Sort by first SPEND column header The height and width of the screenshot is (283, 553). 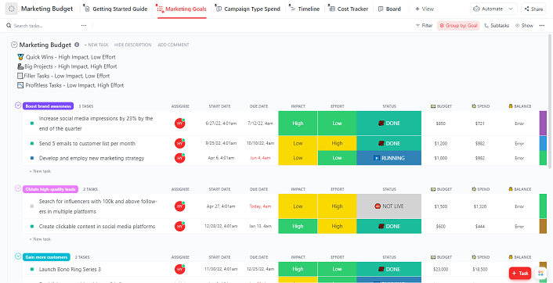pyautogui.click(x=480, y=106)
